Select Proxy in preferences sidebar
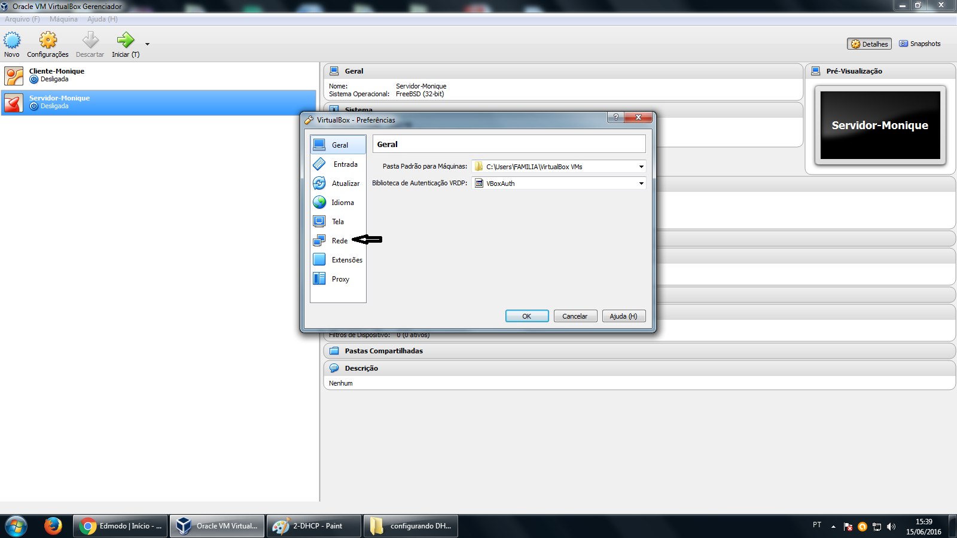The width and height of the screenshot is (957, 538). [338, 279]
